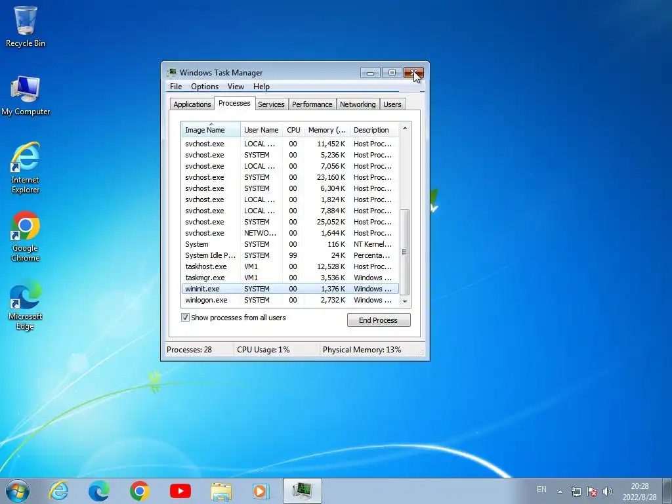This screenshot has width=672, height=504.
Task: Open the network tray icon
Action: coord(576,492)
